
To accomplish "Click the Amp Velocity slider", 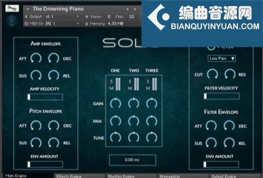I will pyautogui.click(x=45, y=97).
